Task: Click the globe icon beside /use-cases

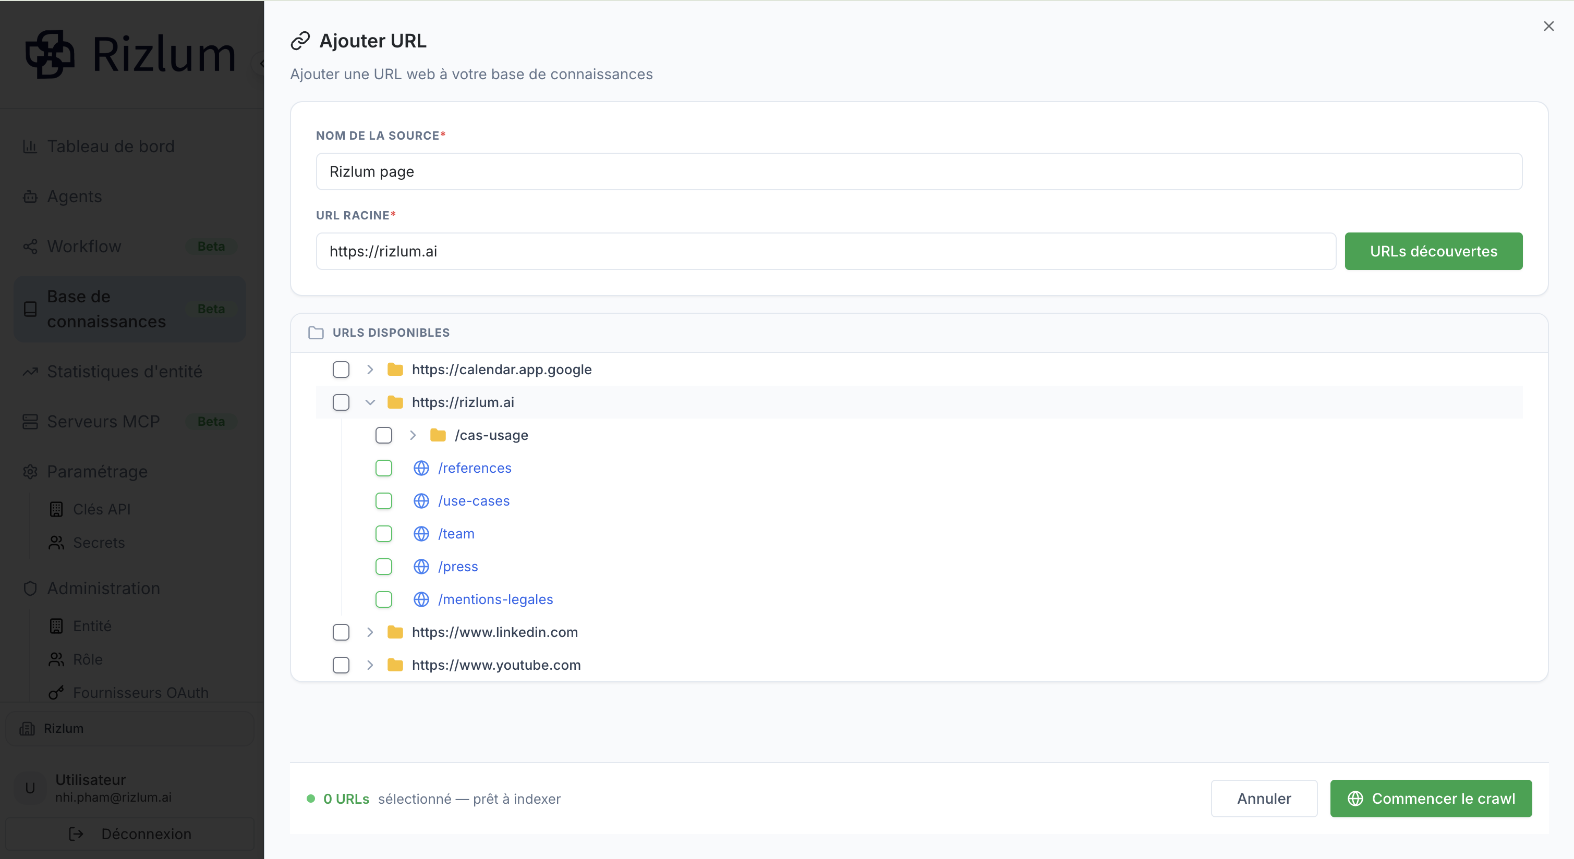Action: 421,501
